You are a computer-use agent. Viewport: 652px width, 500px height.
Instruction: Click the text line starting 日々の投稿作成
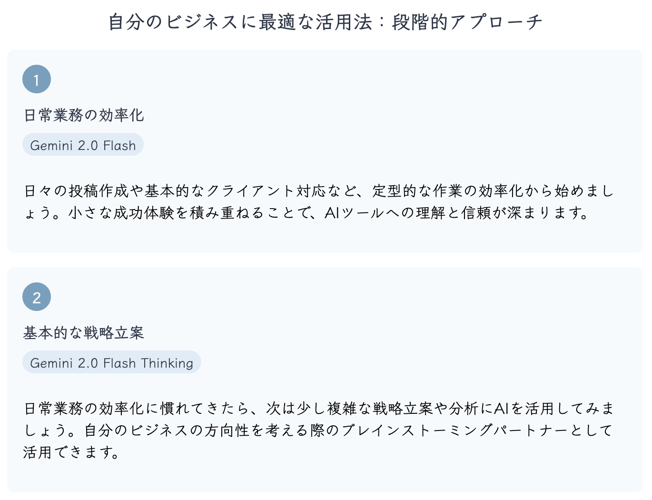[x=319, y=191]
